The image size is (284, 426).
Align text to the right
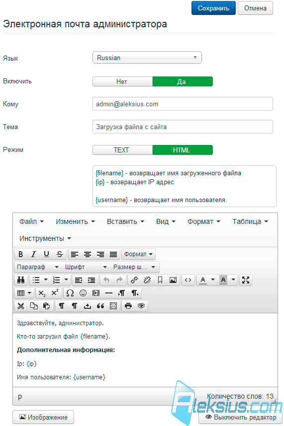(x=100, y=254)
